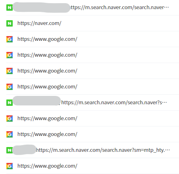Open the entry ending m.search.naver.com/search.naver···
Screen dimensions: 179x174
click(119, 8)
